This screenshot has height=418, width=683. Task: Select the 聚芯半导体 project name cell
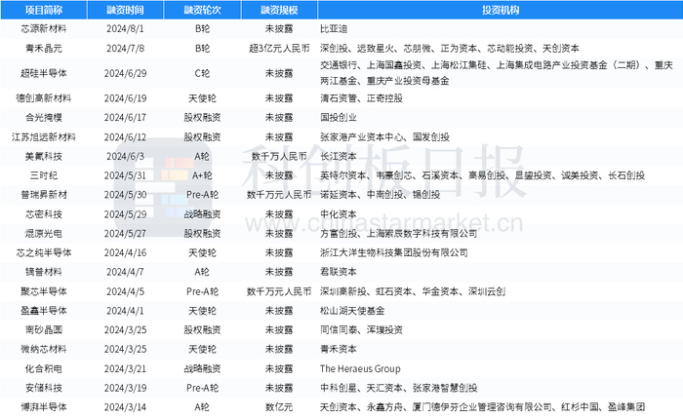pos(44,291)
